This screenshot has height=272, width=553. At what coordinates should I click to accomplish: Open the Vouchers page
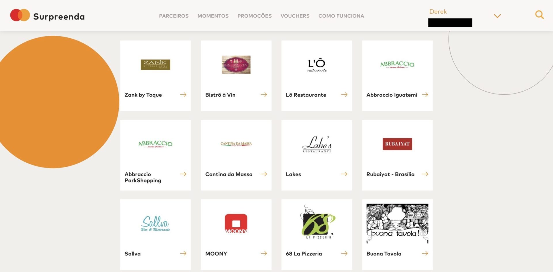coord(295,16)
